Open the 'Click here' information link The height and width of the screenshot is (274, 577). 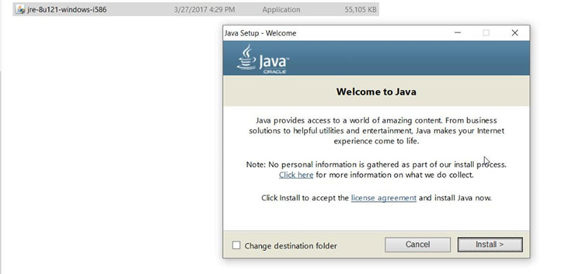[x=296, y=175]
